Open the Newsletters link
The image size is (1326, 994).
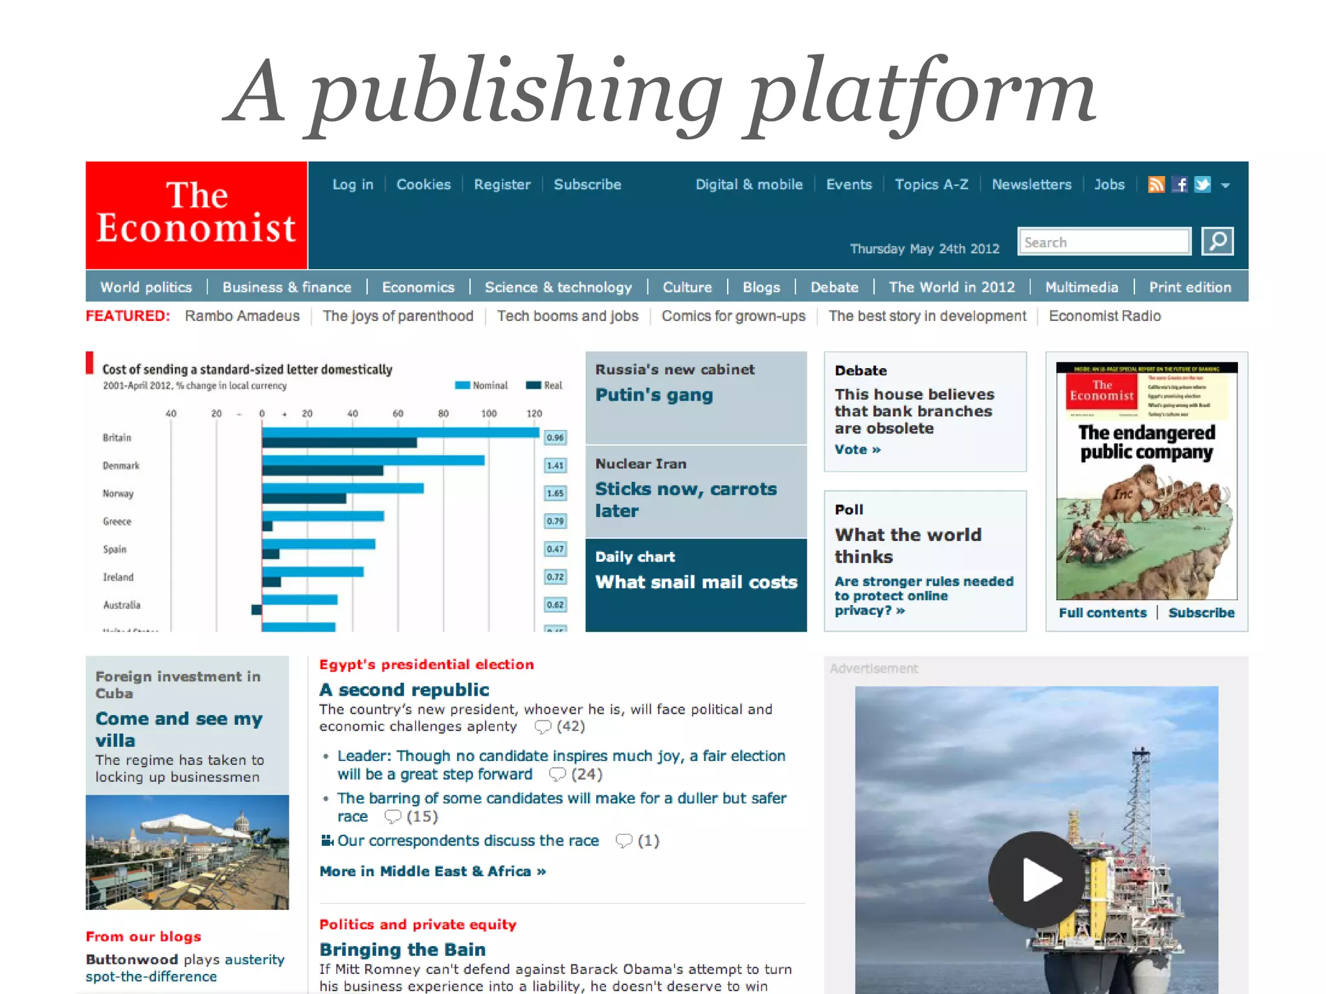coord(1031,184)
